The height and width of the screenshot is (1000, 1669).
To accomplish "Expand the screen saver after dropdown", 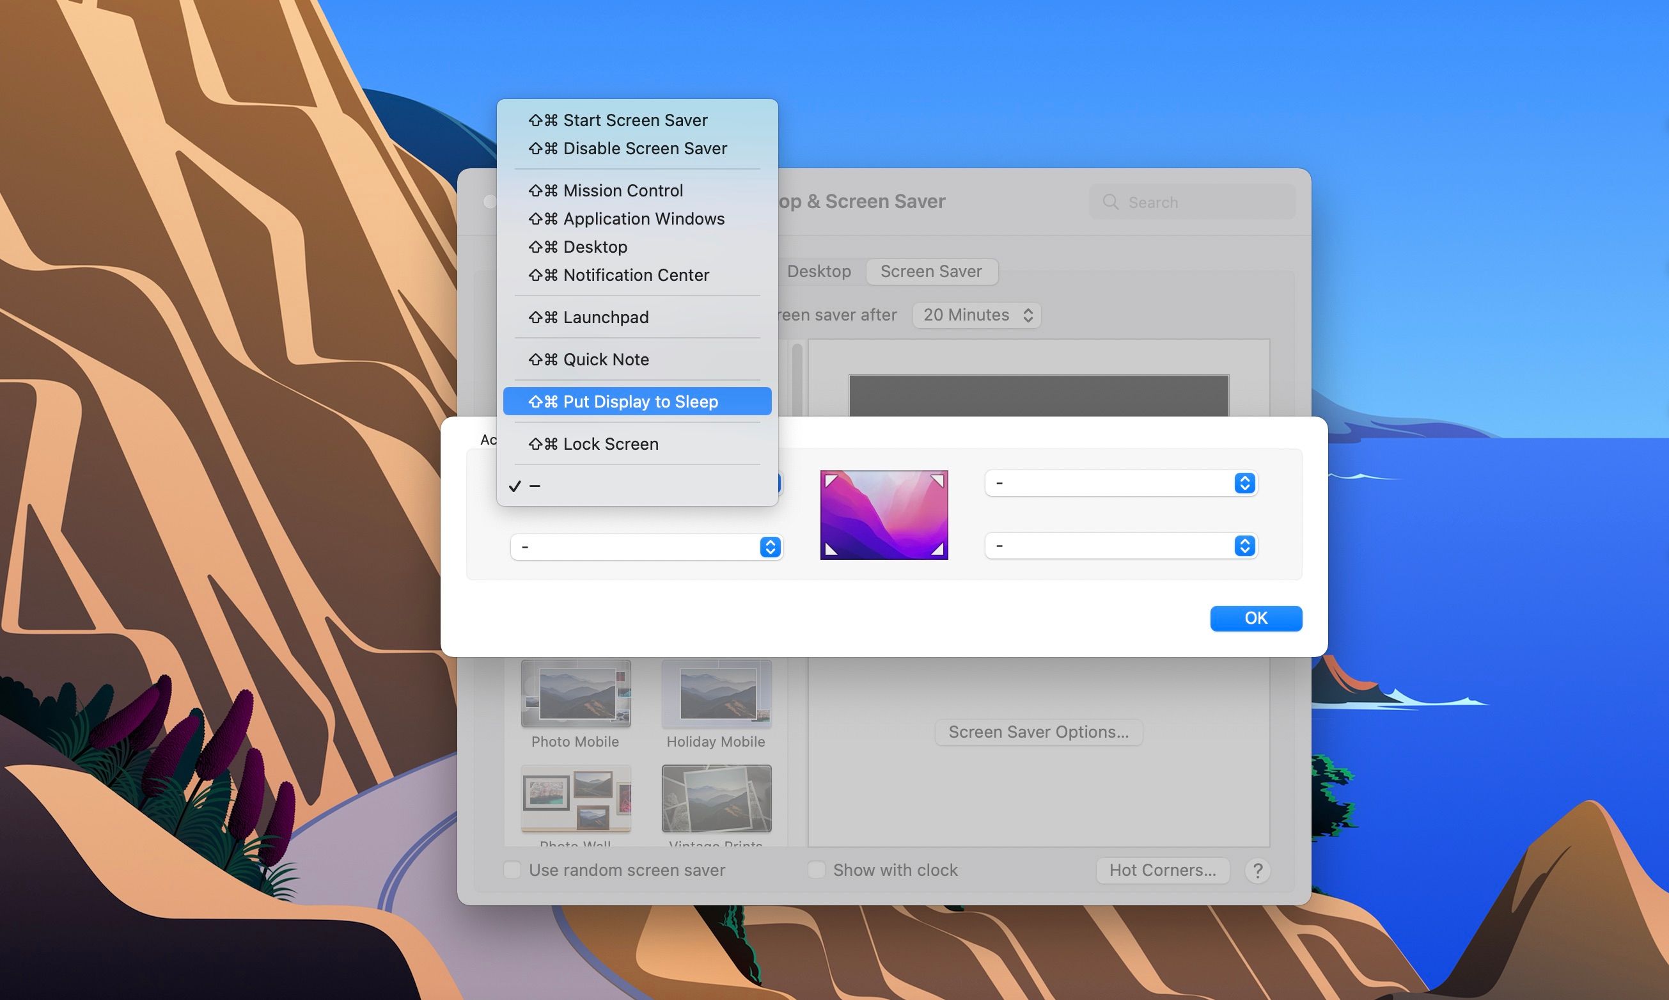I will [x=975, y=314].
